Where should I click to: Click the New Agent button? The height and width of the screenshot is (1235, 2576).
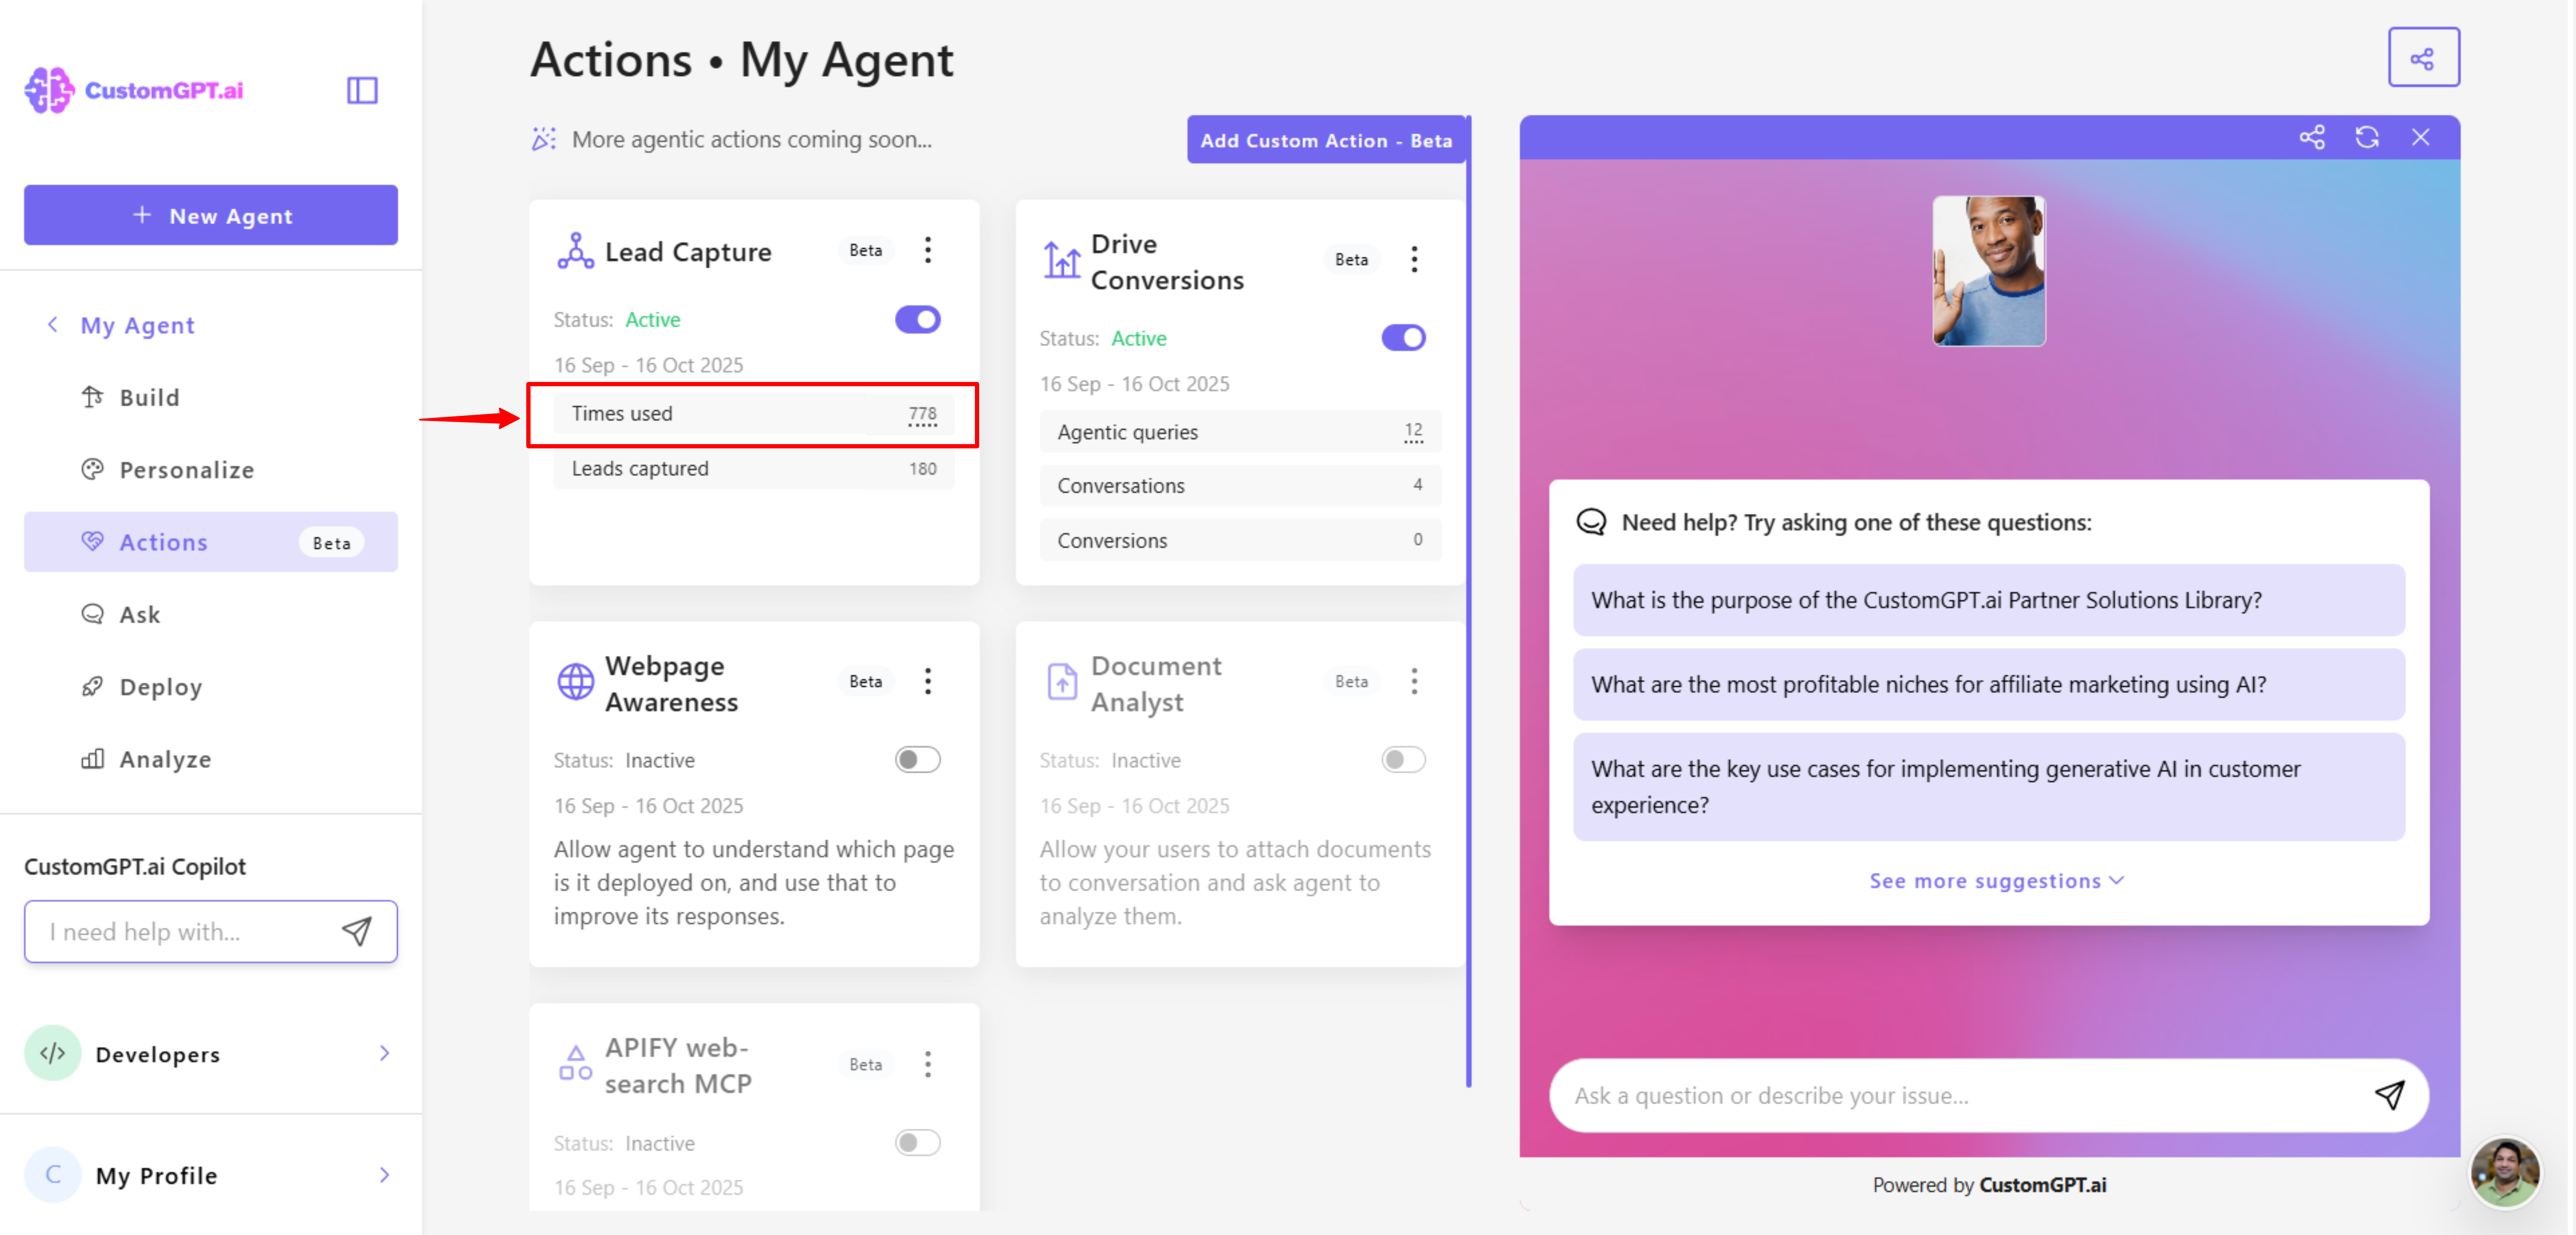click(211, 215)
